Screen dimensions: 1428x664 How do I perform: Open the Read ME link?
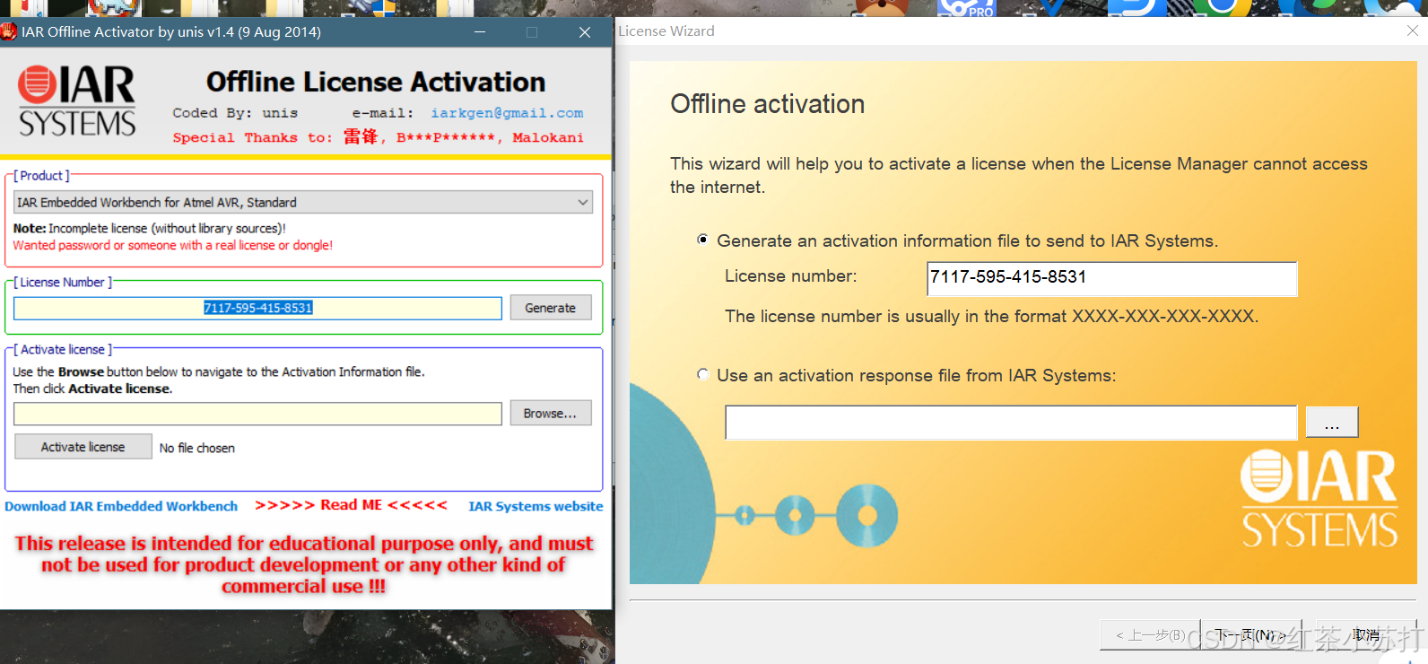click(x=351, y=505)
